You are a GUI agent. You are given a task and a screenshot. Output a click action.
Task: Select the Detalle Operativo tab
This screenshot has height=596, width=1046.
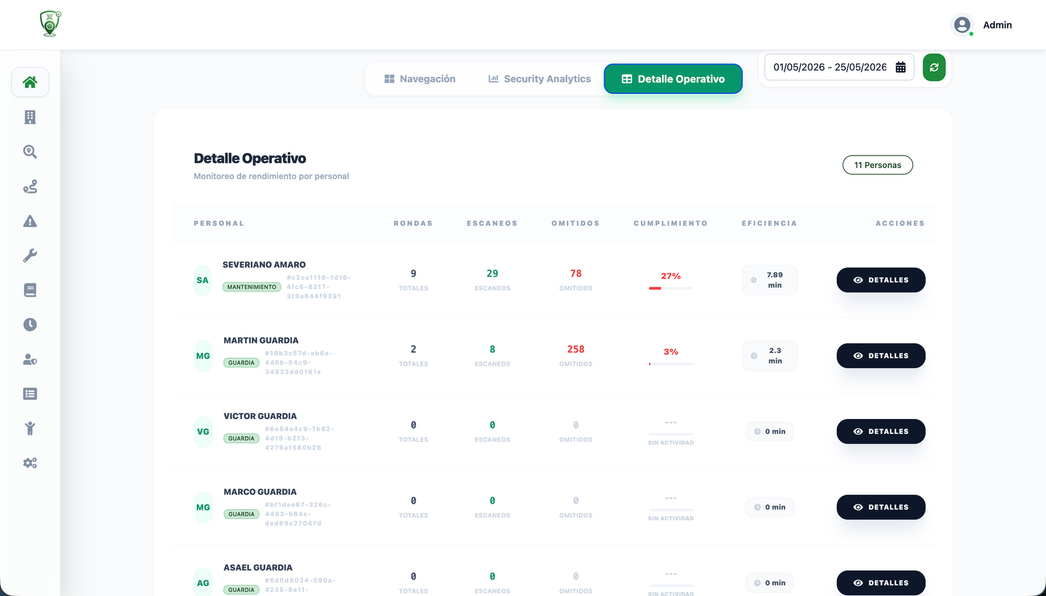[673, 79]
